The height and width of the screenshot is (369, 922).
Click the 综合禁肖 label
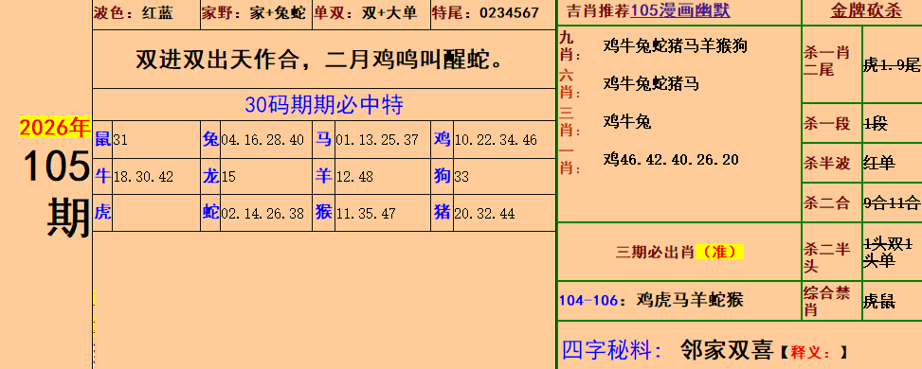click(827, 302)
